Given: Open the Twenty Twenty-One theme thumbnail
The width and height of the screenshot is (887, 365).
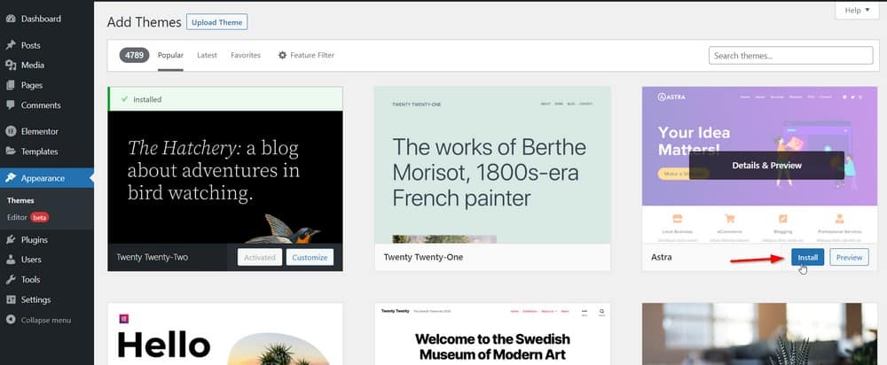Looking at the screenshot, I should (492, 165).
